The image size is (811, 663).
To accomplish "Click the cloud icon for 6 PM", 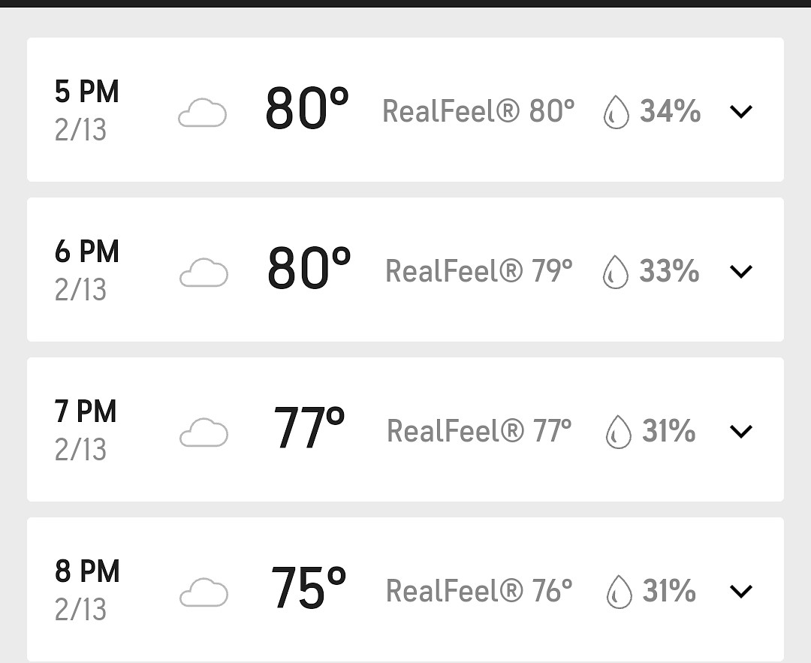I will pyautogui.click(x=204, y=273).
